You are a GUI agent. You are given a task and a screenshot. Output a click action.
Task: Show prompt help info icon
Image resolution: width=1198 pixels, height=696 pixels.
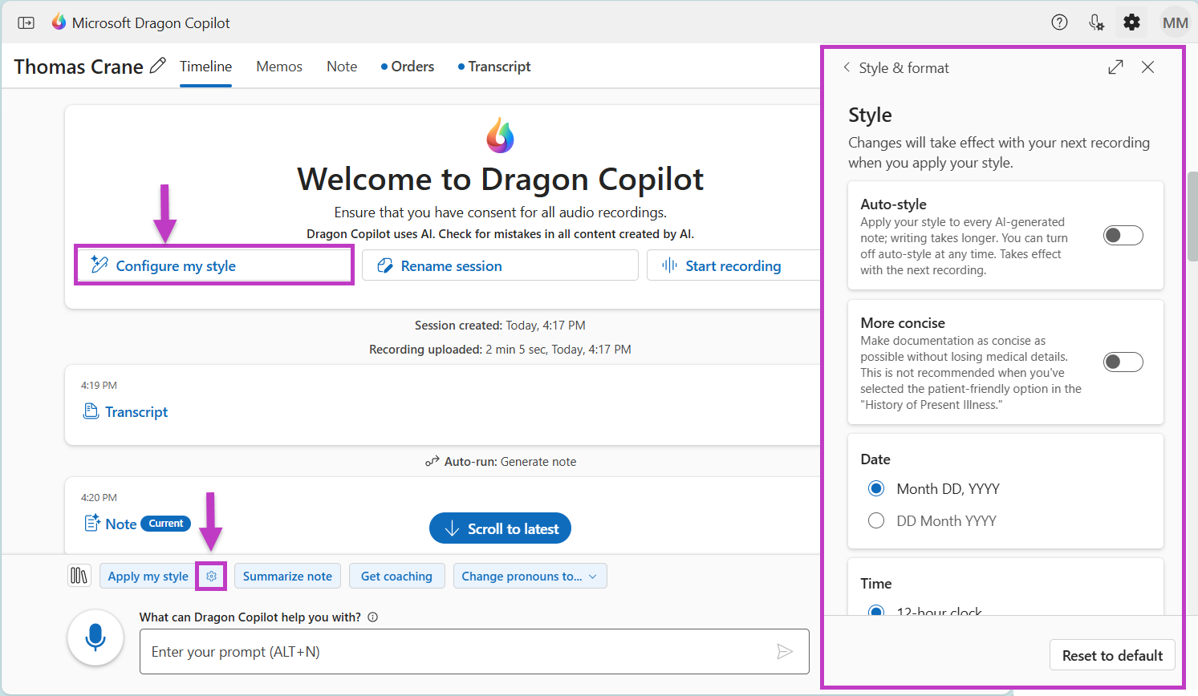coord(372,617)
